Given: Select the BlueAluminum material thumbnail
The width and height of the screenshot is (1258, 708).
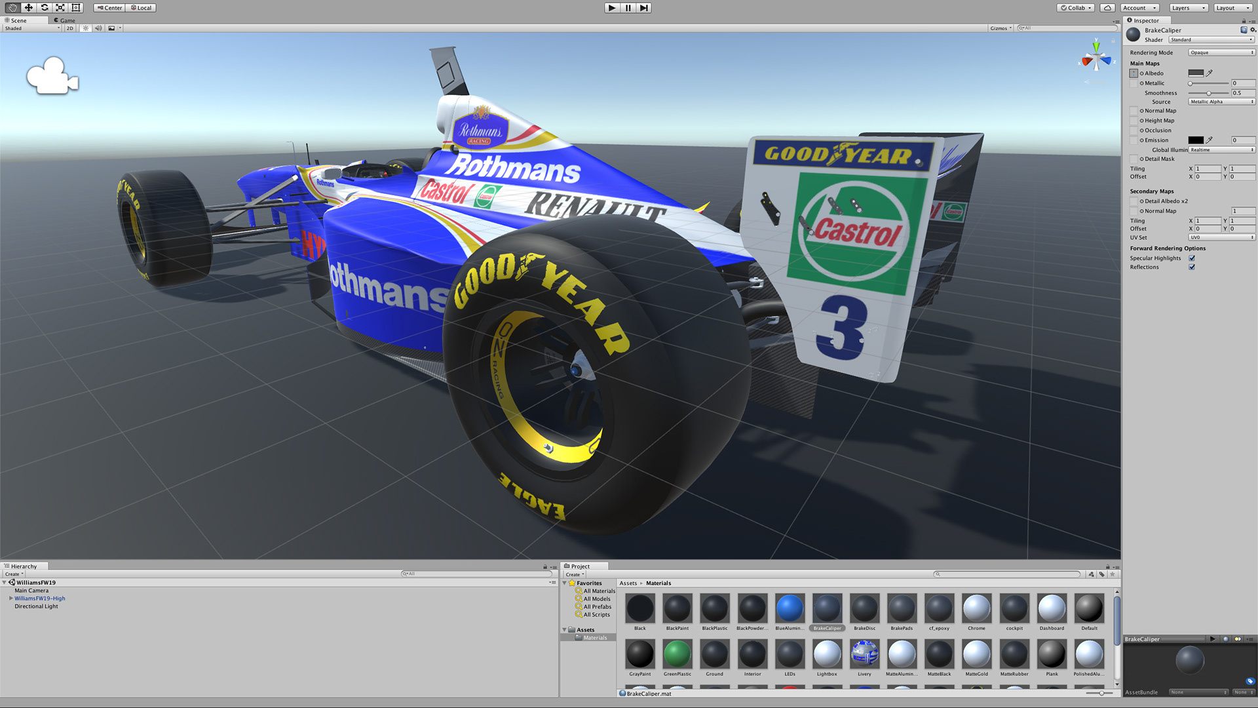Looking at the screenshot, I should click(789, 608).
